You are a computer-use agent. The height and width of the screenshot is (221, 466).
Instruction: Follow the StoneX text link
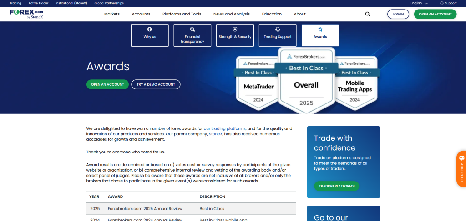tap(215, 134)
